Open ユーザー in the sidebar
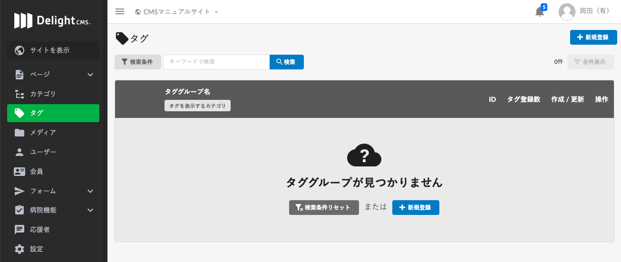621x262 pixels. point(53,152)
